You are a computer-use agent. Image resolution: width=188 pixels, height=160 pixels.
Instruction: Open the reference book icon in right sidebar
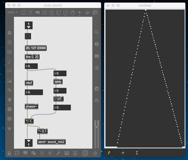[97, 56]
